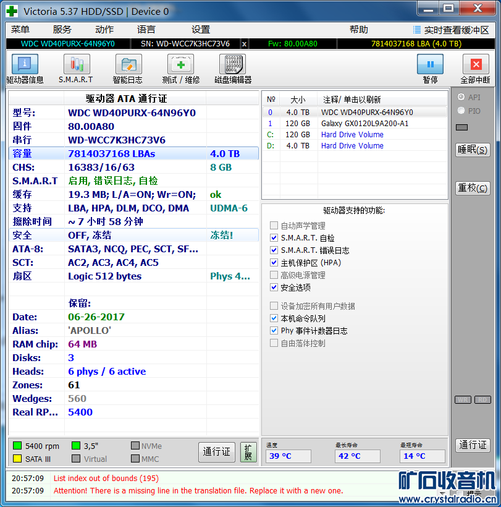Click the 安全 OFF, 冻结 row
This screenshot has height=507, width=501.
(133, 235)
